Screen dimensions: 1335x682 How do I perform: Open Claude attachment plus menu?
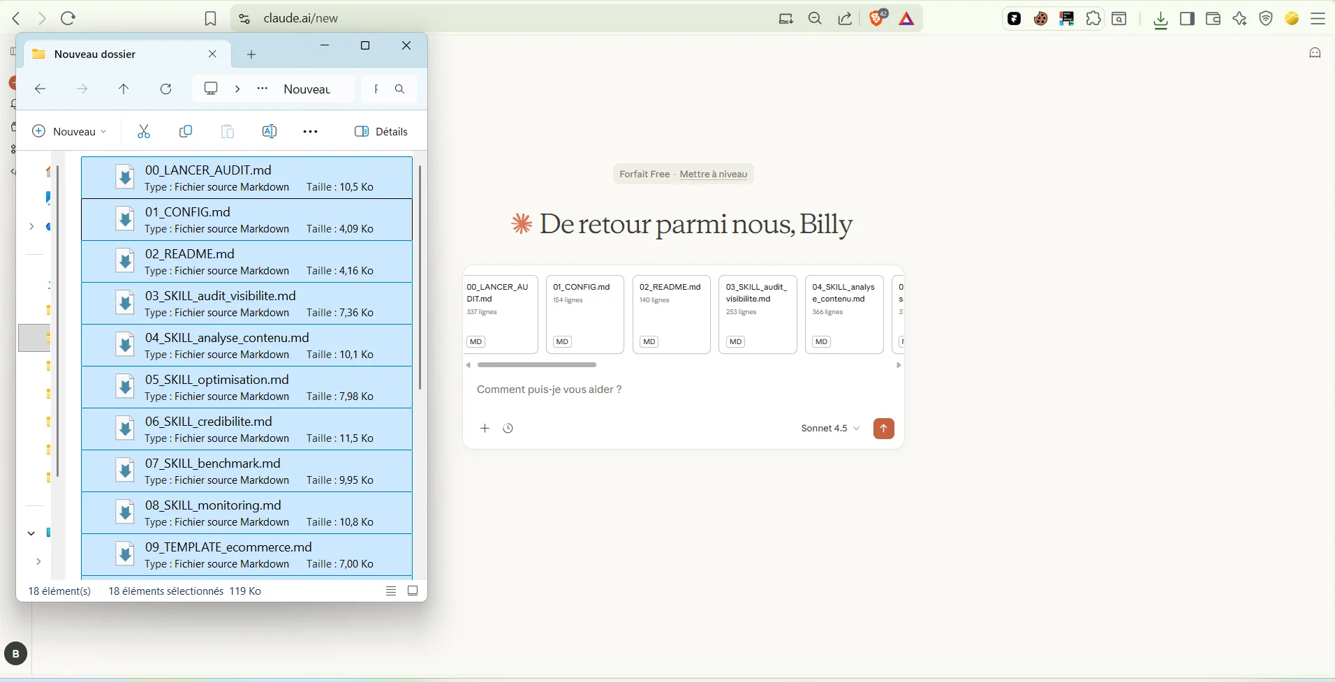click(x=485, y=429)
